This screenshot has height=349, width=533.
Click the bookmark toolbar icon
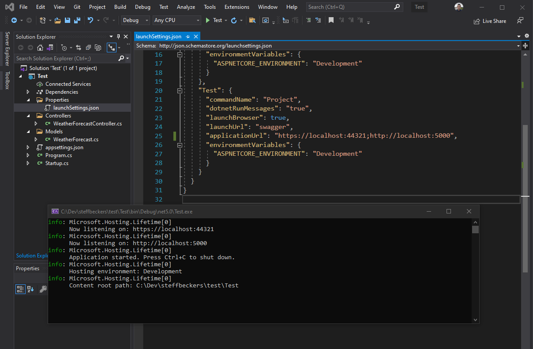[331, 20]
